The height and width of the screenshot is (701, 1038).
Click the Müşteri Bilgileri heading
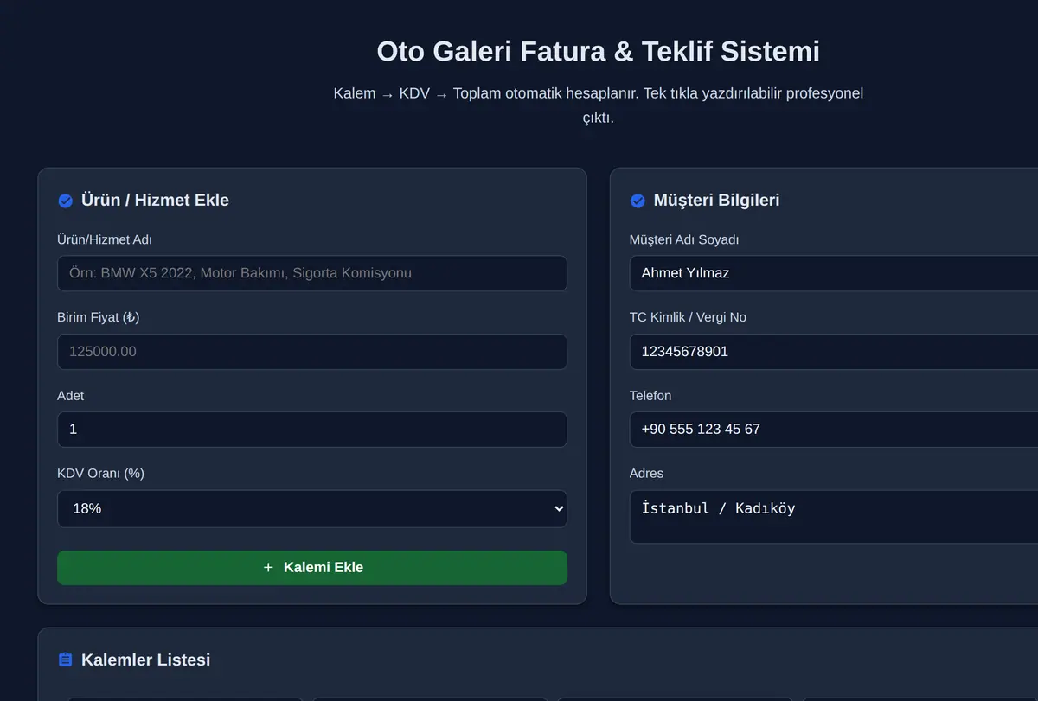[716, 201]
